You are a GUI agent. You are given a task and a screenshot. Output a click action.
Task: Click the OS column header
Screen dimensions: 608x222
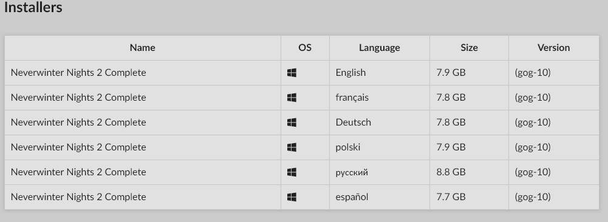[x=305, y=48]
